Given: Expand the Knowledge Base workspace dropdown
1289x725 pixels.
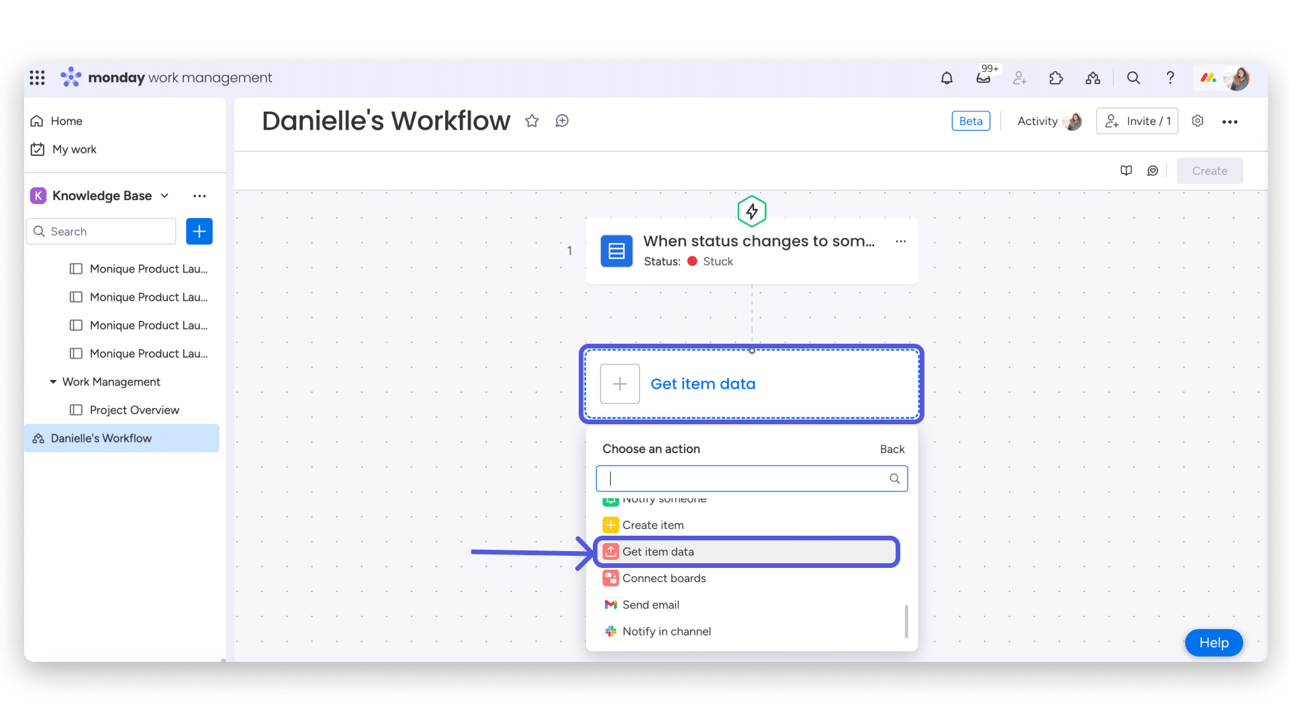Looking at the screenshot, I should [x=164, y=196].
